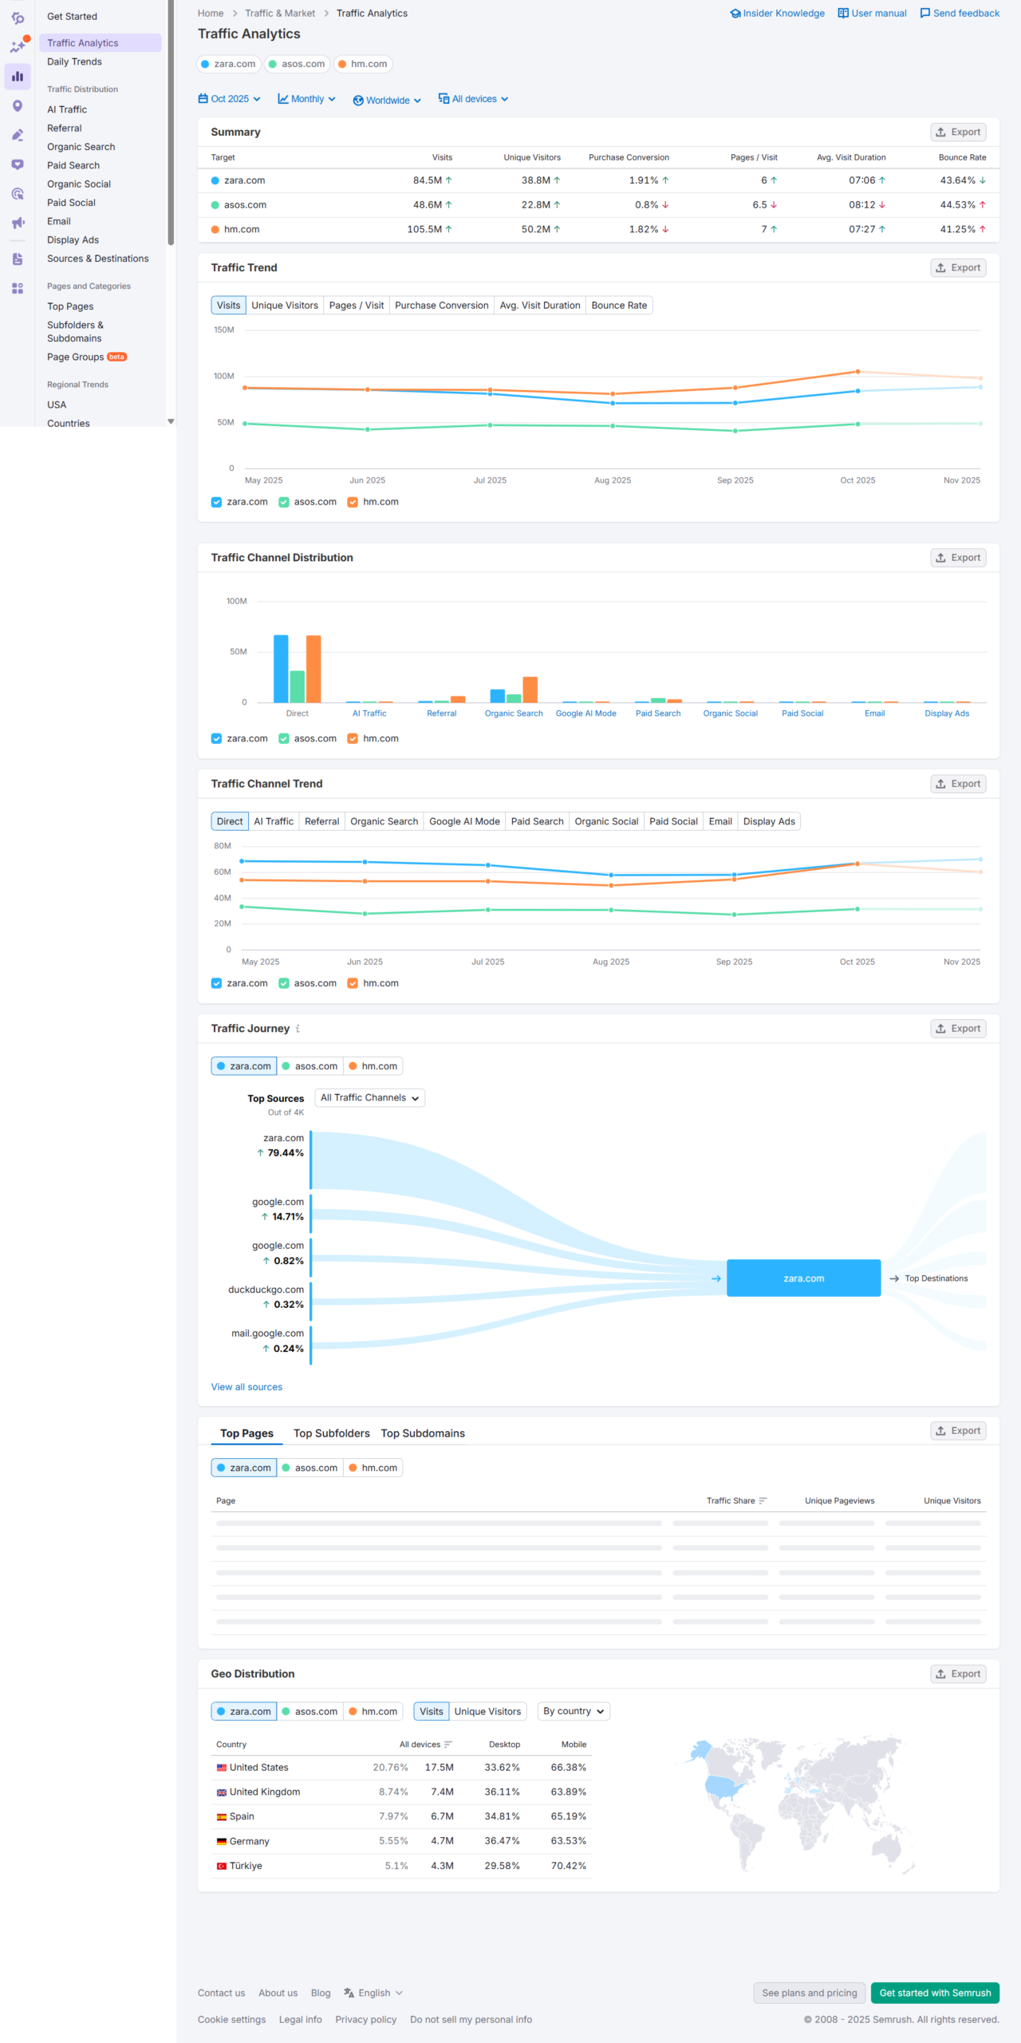Toggle hm.com checkbox under Traffic Channel Trend
The width and height of the screenshot is (1021, 2043).
[353, 983]
